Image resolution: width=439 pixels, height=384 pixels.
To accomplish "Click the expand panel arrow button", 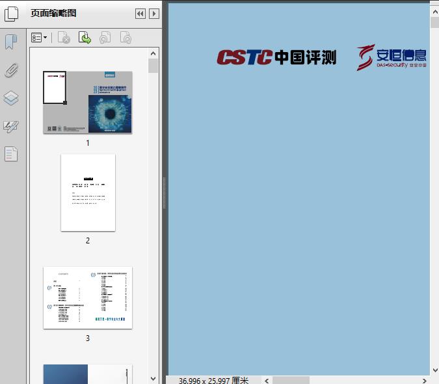I will 154,14.
